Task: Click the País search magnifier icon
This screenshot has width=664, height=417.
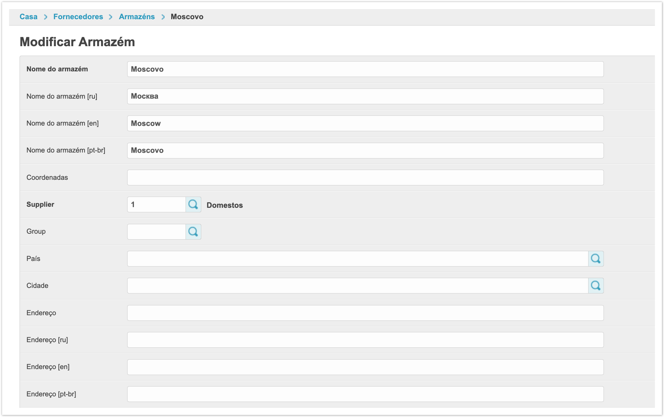Action: click(596, 259)
